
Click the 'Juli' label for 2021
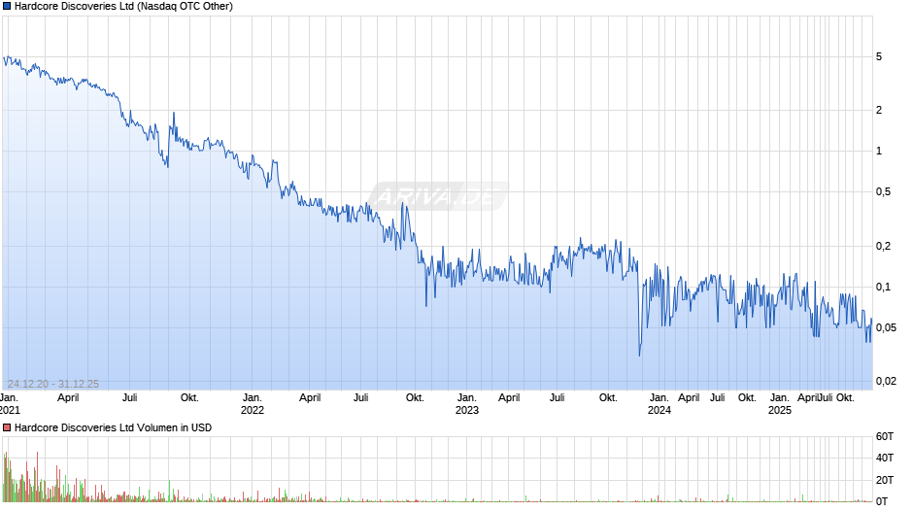click(x=130, y=398)
